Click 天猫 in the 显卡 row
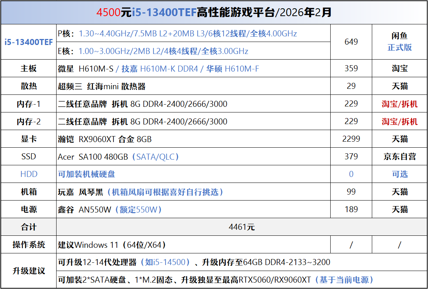 click(x=400, y=139)
